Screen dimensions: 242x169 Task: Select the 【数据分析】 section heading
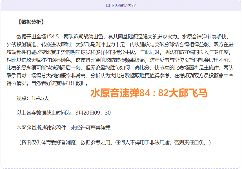coord(30,22)
